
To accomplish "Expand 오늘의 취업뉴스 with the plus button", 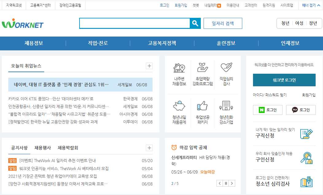I will [149, 66].
